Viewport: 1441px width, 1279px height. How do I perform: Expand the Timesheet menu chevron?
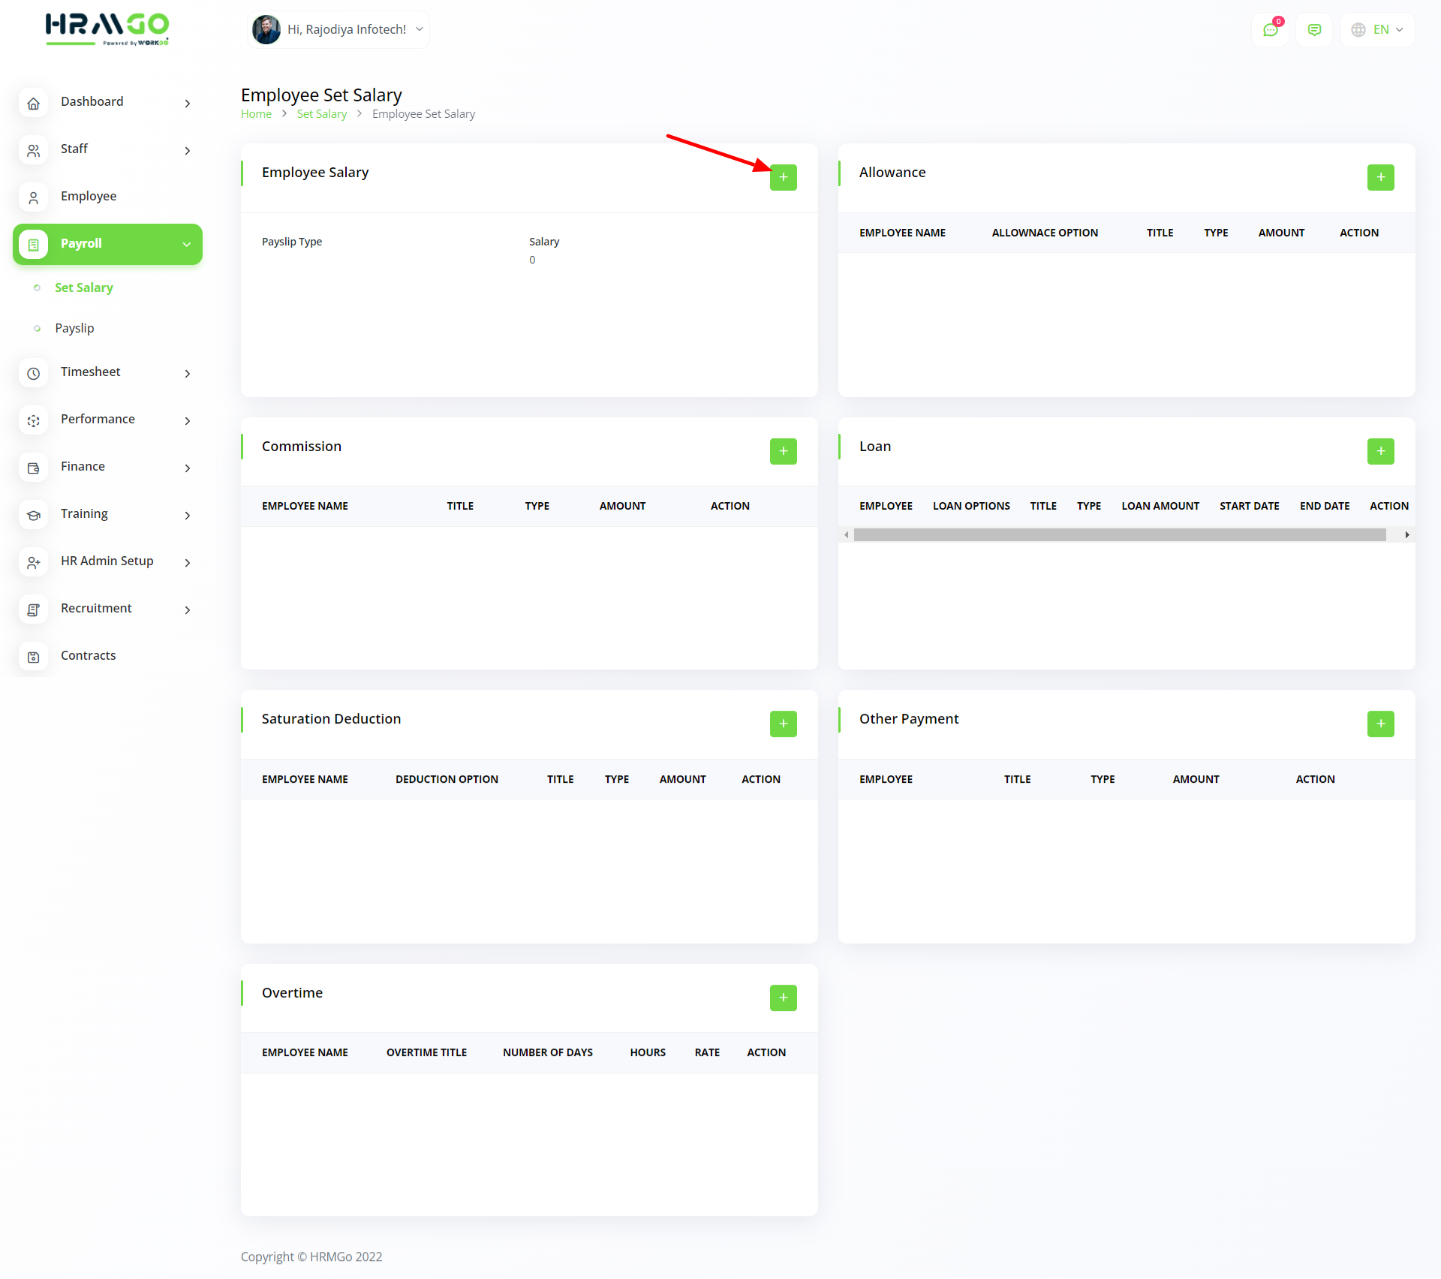pos(188,374)
